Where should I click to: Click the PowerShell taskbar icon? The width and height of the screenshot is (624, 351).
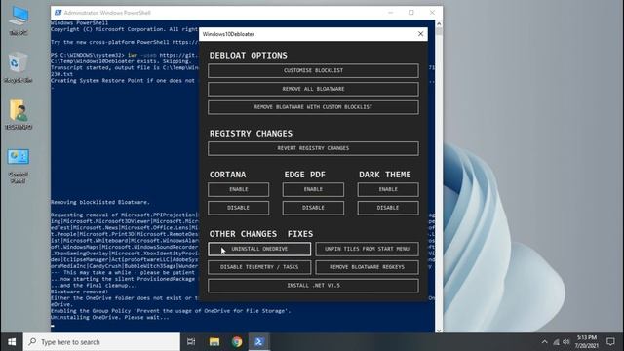click(259, 342)
